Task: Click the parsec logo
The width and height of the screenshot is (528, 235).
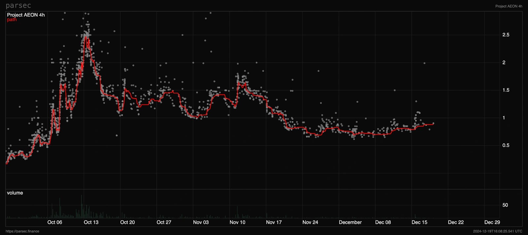Action: tap(18, 6)
